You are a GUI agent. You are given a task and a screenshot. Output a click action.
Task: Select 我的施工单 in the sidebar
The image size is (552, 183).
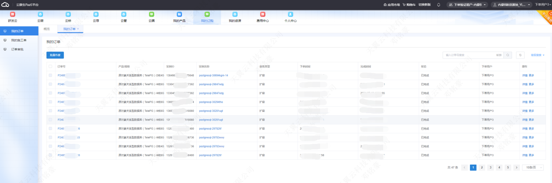(19, 40)
